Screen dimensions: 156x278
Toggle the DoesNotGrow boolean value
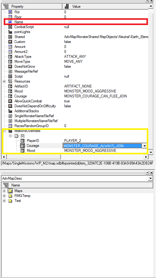67,66
